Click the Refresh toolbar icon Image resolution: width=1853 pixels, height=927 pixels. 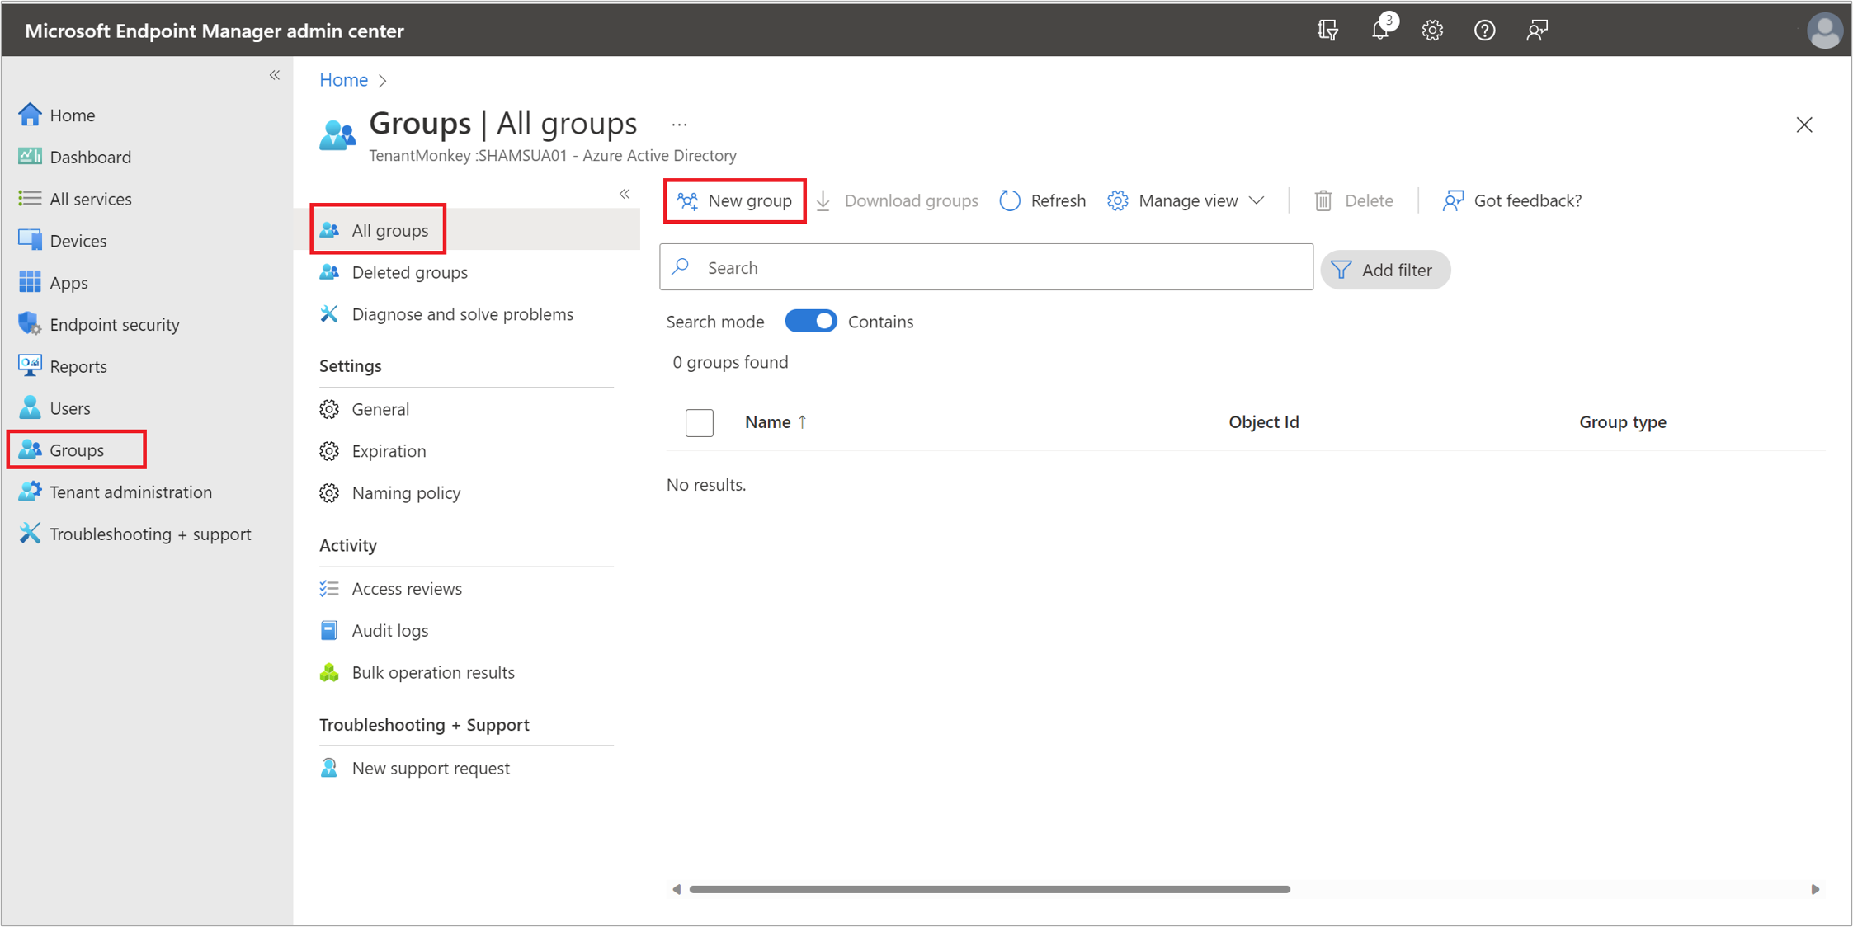coord(1011,200)
